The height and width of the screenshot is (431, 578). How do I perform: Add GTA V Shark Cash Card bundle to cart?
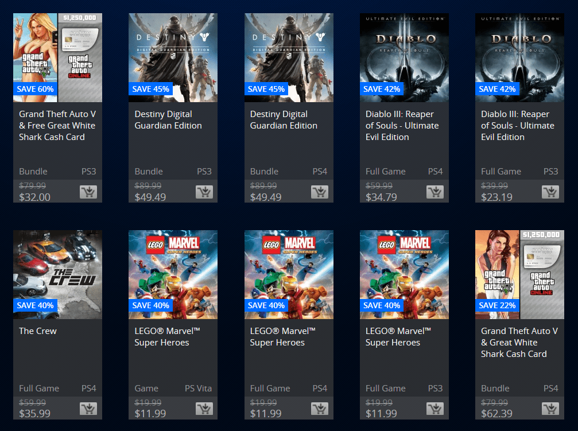[x=88, y=192]
